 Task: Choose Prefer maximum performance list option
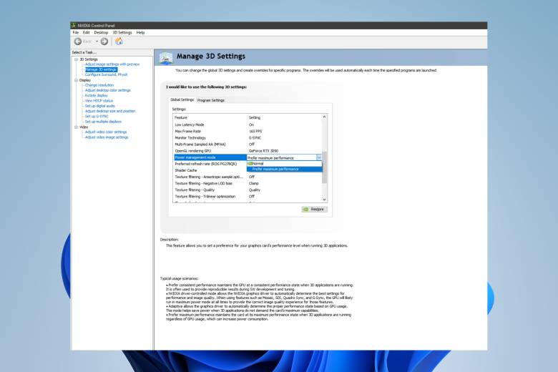click(x=284, y=169)
